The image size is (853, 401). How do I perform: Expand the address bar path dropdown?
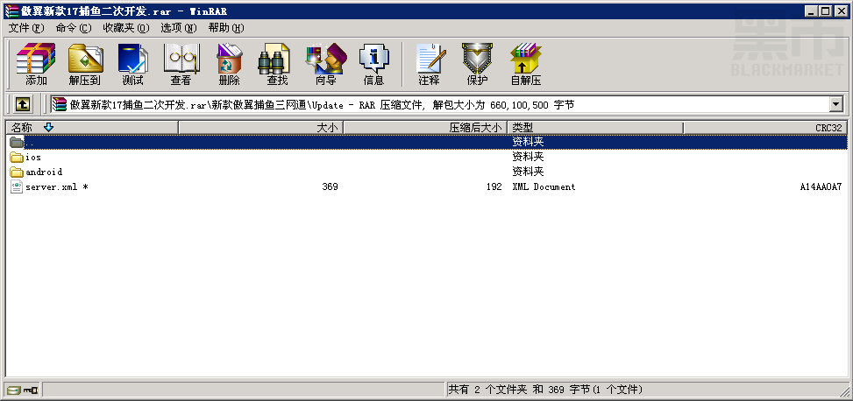tap(835, 104)
